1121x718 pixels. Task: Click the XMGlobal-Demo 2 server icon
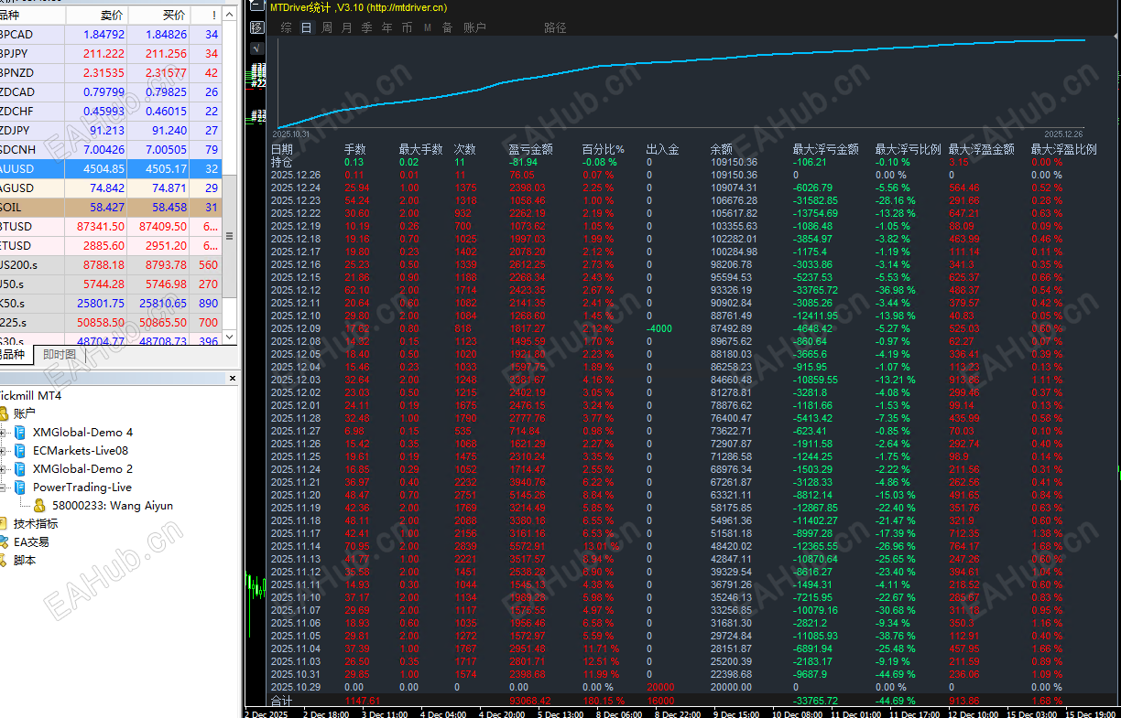[x=20, y=469]
